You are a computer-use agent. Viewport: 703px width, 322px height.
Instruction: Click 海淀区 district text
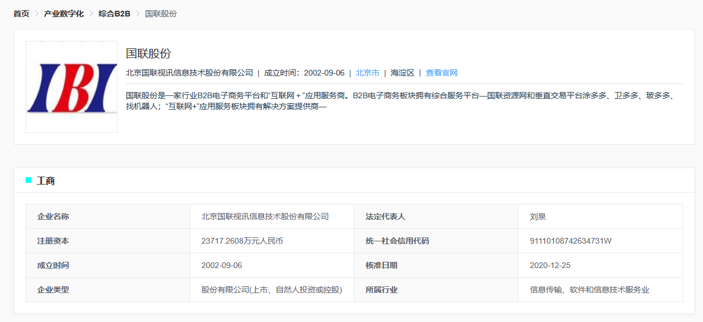point(402,73)
